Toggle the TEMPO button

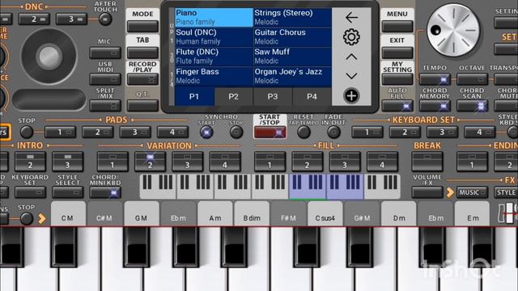point(435,79)
